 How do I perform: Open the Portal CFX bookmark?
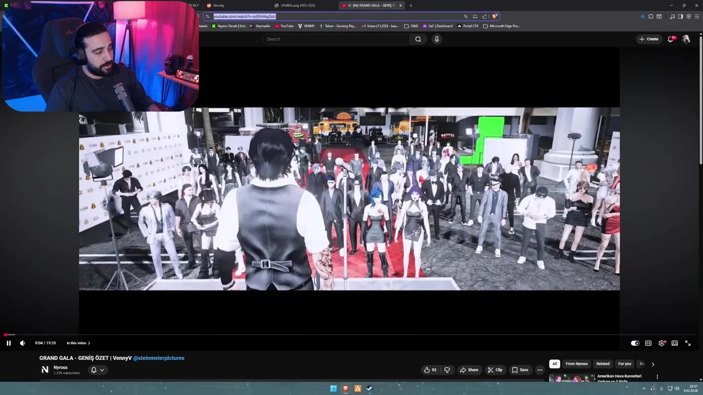click(468, 26)
